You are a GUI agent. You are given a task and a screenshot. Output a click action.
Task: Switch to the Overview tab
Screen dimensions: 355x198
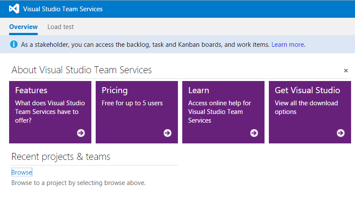click(23, 27)
